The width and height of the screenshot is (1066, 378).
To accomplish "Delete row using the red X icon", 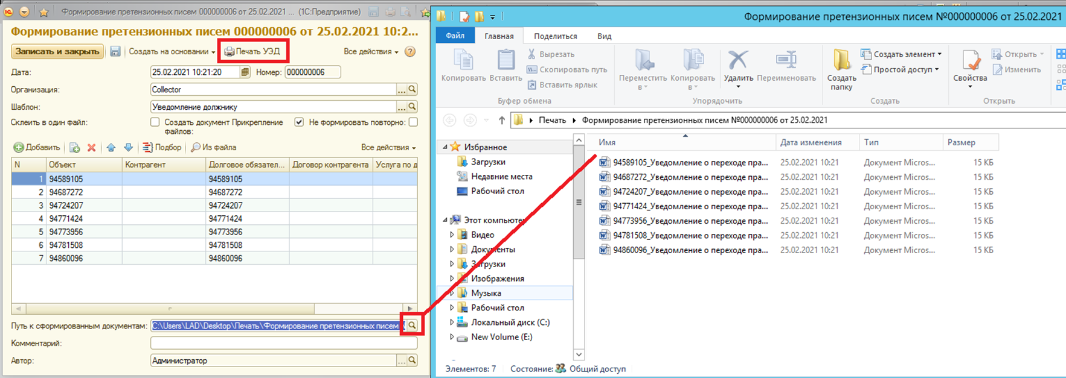I will click(x=92, y=148).
